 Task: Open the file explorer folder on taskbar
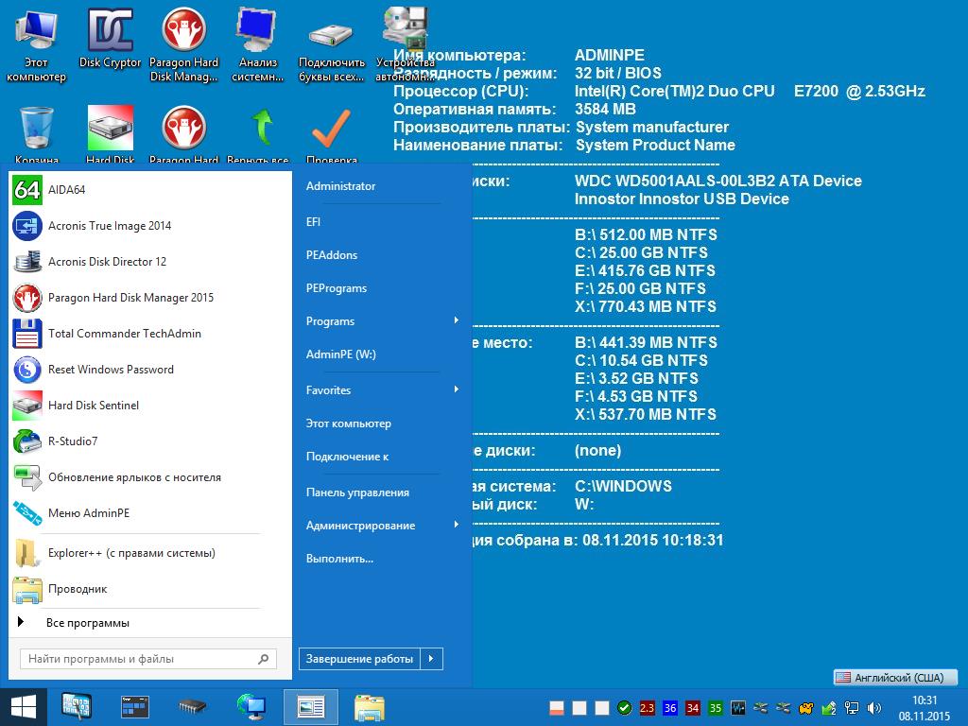(370, 707)
